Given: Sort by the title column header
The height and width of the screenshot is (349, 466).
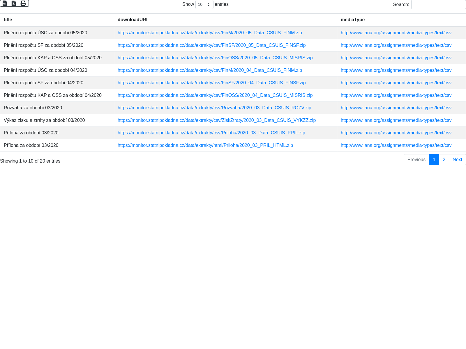Looking at the screenshot, I should point(8,20).
